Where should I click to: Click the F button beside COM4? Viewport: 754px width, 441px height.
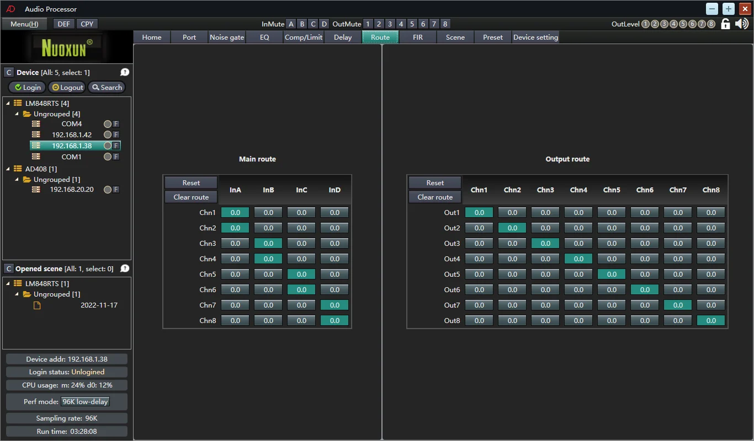coord(116,124)
